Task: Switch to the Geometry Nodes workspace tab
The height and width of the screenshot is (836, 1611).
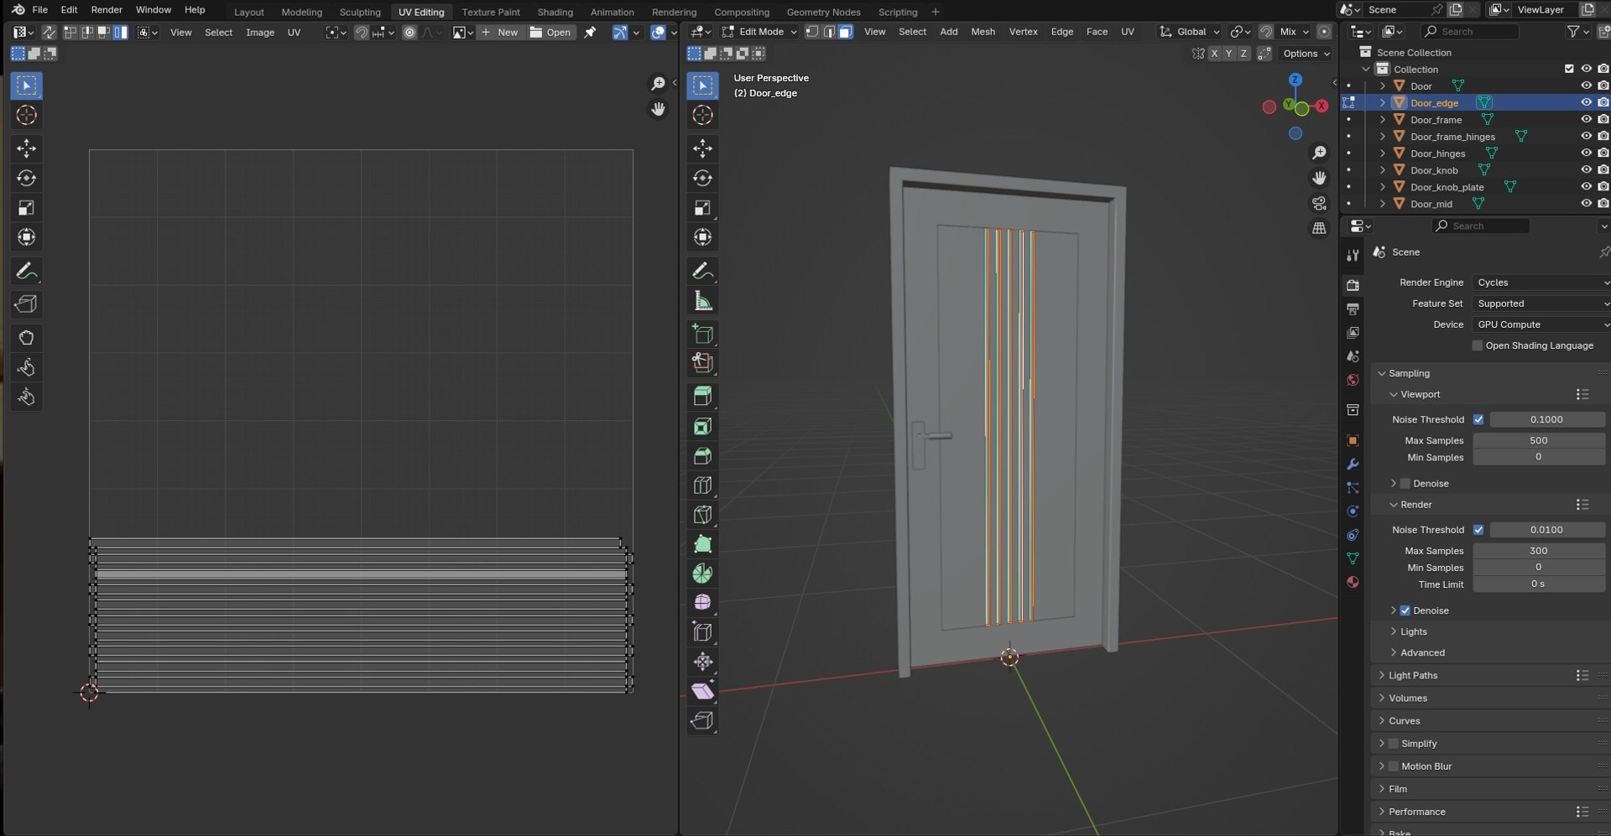Action: pyautogui.click(x=823, y=12)
